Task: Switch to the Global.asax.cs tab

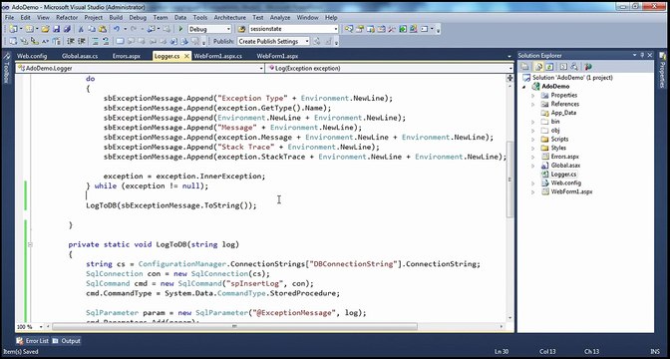Action: coord(80,56)
